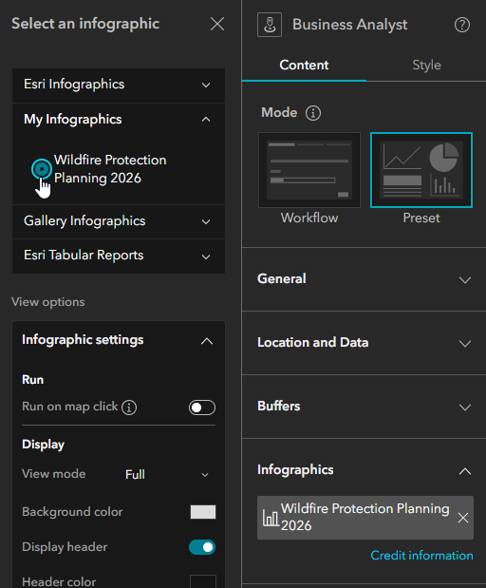Image resolution: width=486 pixels, height=588 pixels.
Task: Select Wildfire Protection Planning 2026 radio button
Action: pyautogui.click(x=42, y=169)
